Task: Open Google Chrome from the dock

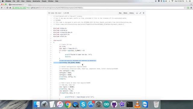Action: [68, 104]
